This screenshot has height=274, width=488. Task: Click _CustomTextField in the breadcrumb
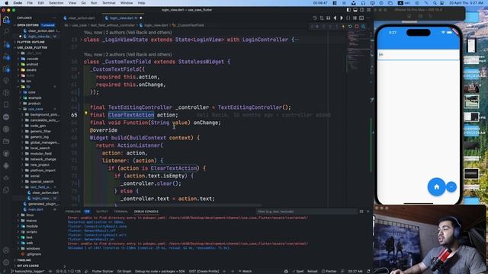(188, 25)
